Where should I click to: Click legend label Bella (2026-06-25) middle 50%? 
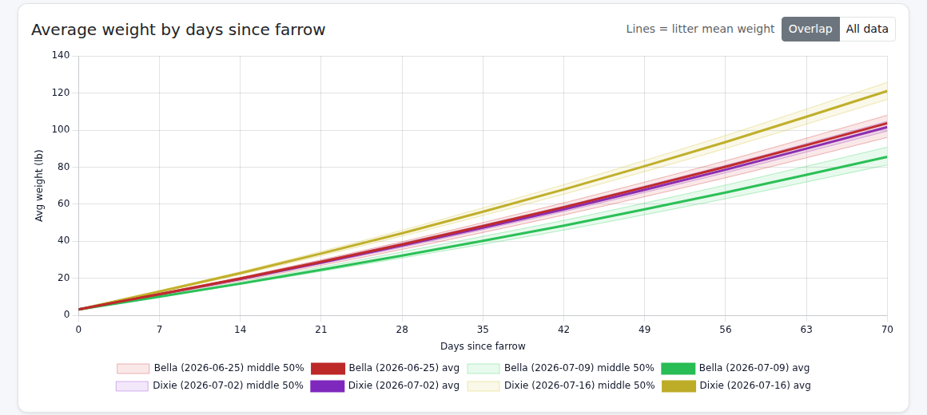(229, 368)
